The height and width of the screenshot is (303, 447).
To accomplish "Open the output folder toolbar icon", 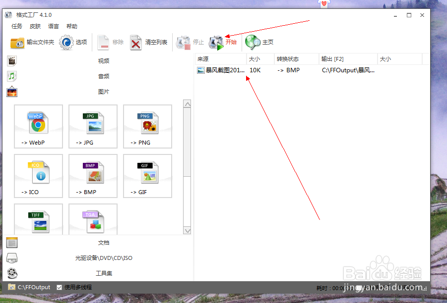I will tap(17, 43).
